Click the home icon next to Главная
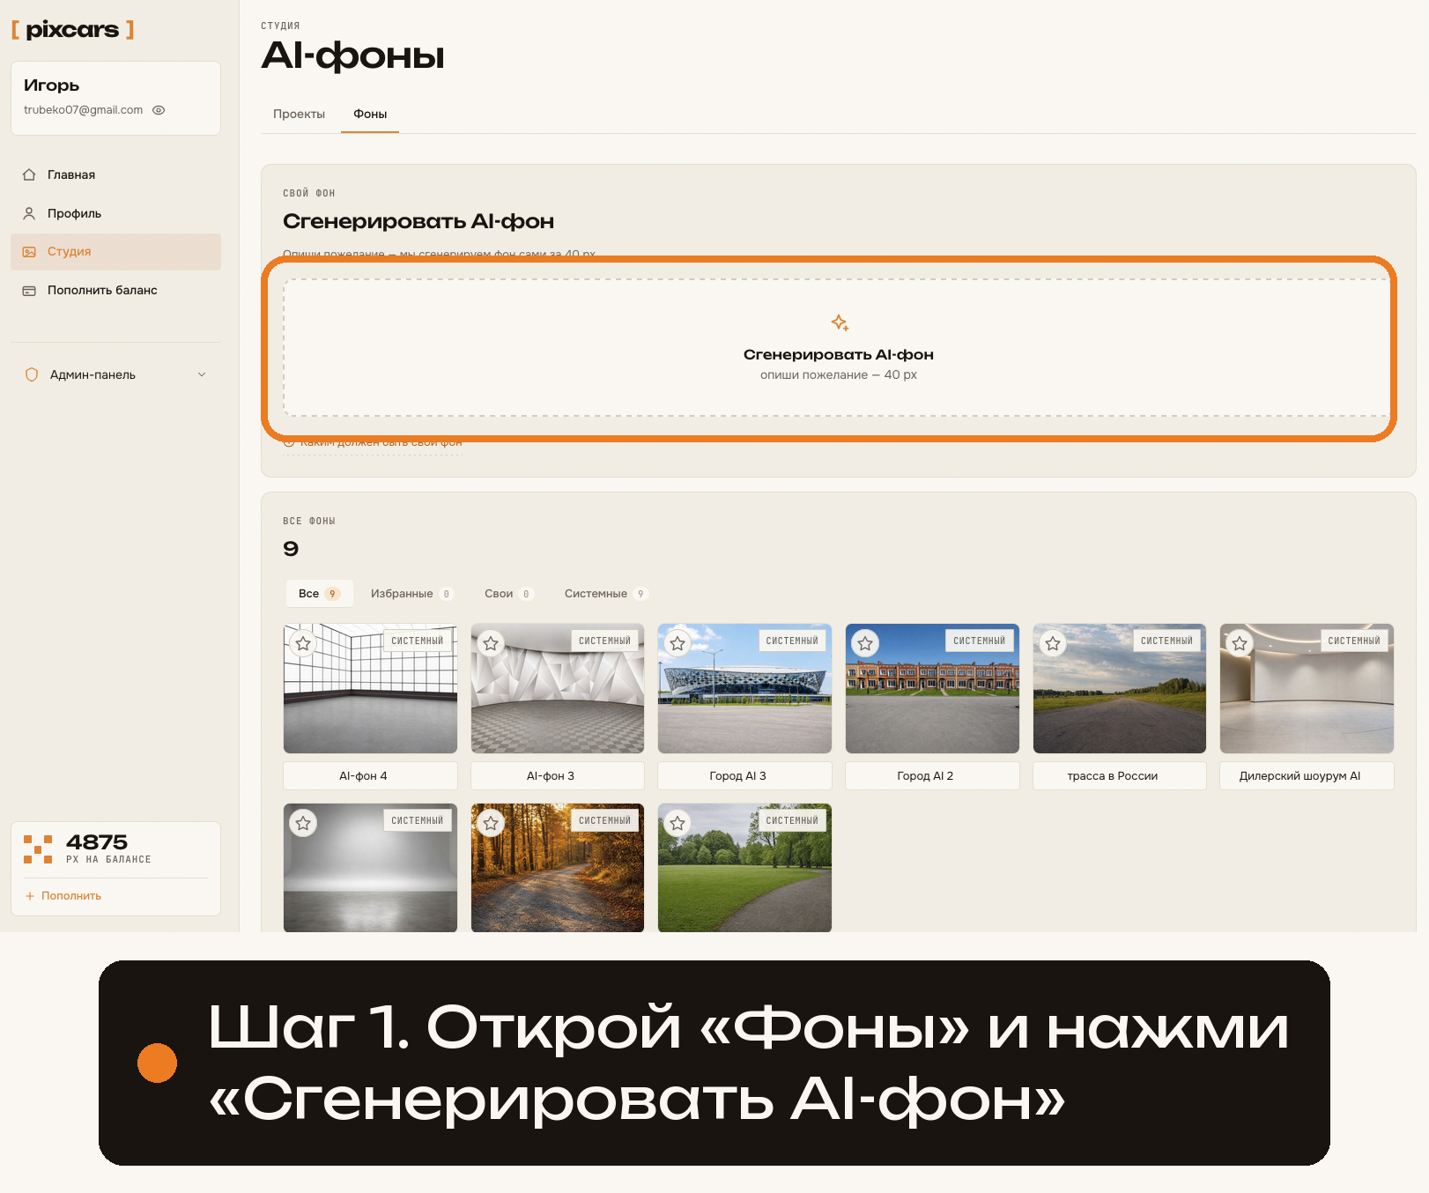Screen dimensions: 1429x1193 coord(29,174)
